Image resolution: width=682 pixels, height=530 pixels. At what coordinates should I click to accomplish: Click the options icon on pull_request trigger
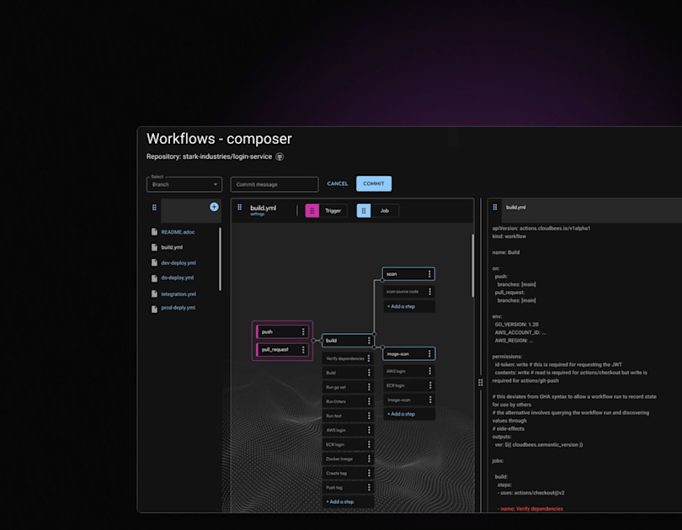[x=304, y=349]
